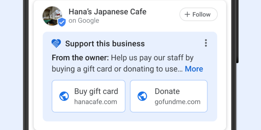Expand the owner message with More
The width and height of the screenshot is (261, 130).
(194, 69)
